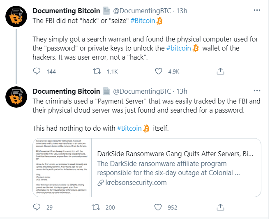270x219 pixels.
Task: Click the #Bitcoin hashtag in the first tweet
Action: click(143, 21)
